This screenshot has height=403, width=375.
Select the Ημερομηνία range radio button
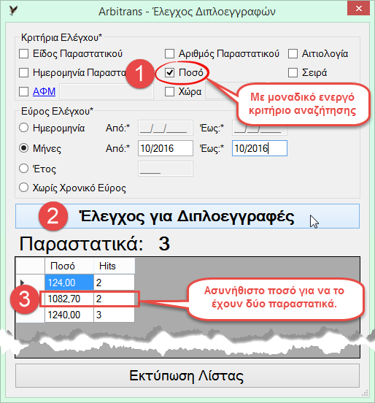point(23,128)
